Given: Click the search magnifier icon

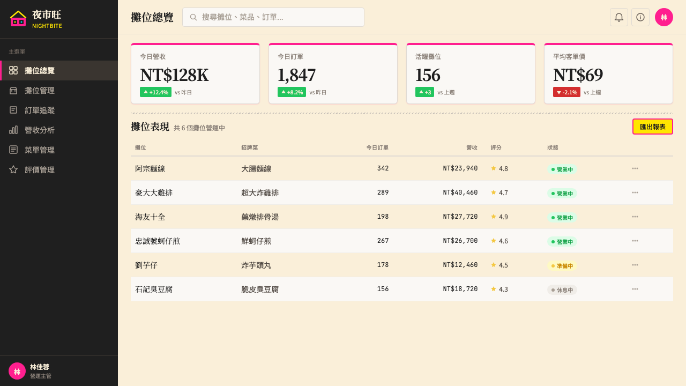Looking at the screenshot, I should click(193, 17).
